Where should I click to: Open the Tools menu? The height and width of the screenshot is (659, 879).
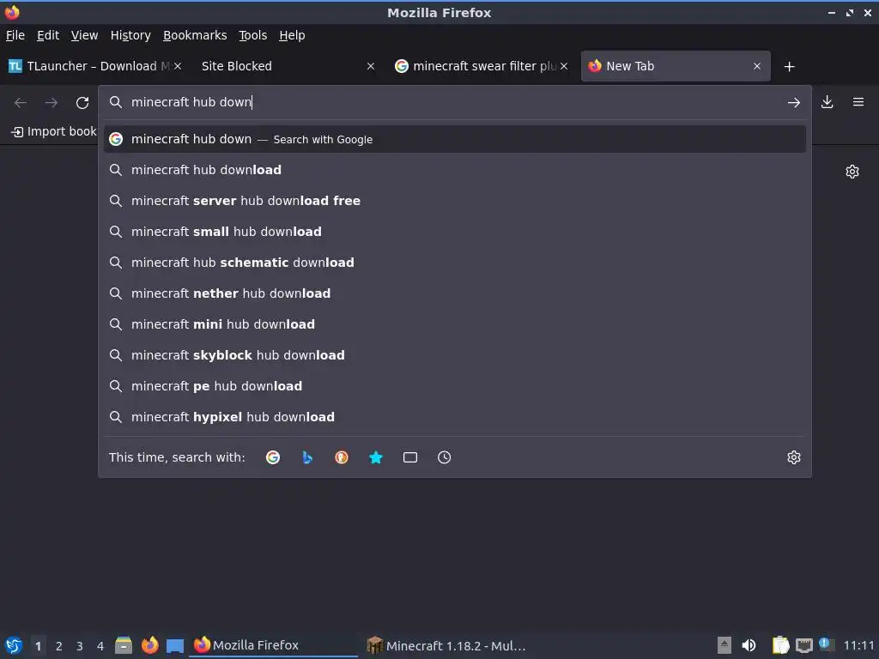tap(253, 35)
